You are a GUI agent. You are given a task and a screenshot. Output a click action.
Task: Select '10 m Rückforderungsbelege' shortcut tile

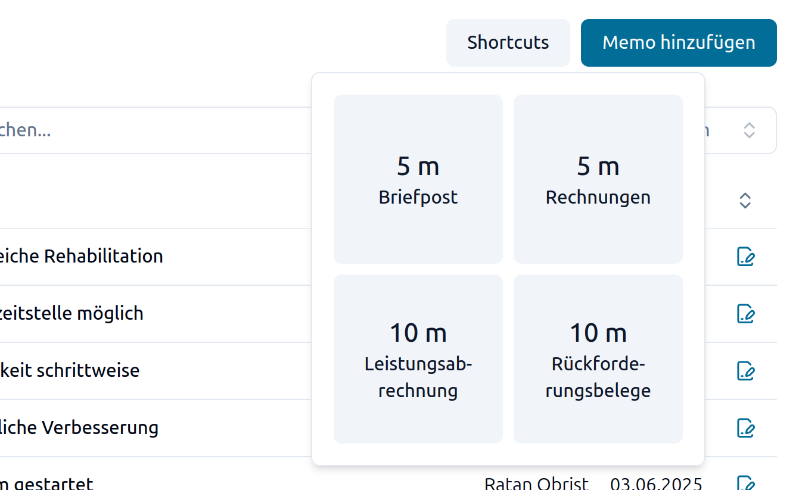(x=598, y=359)
